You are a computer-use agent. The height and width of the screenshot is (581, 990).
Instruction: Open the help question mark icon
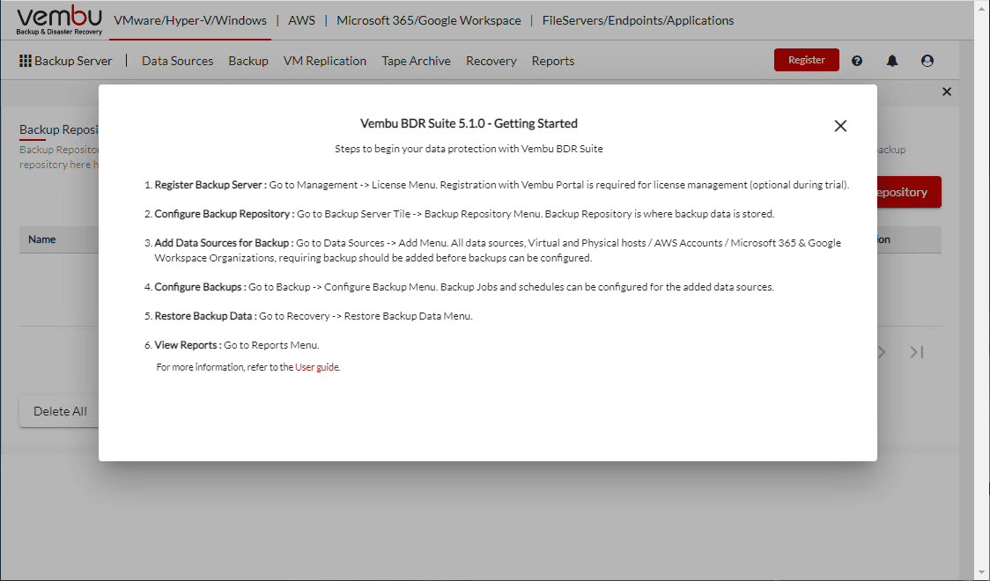coord(857,60)
